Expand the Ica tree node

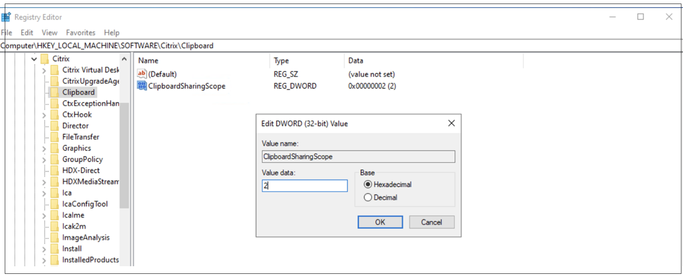click(44, 193)
